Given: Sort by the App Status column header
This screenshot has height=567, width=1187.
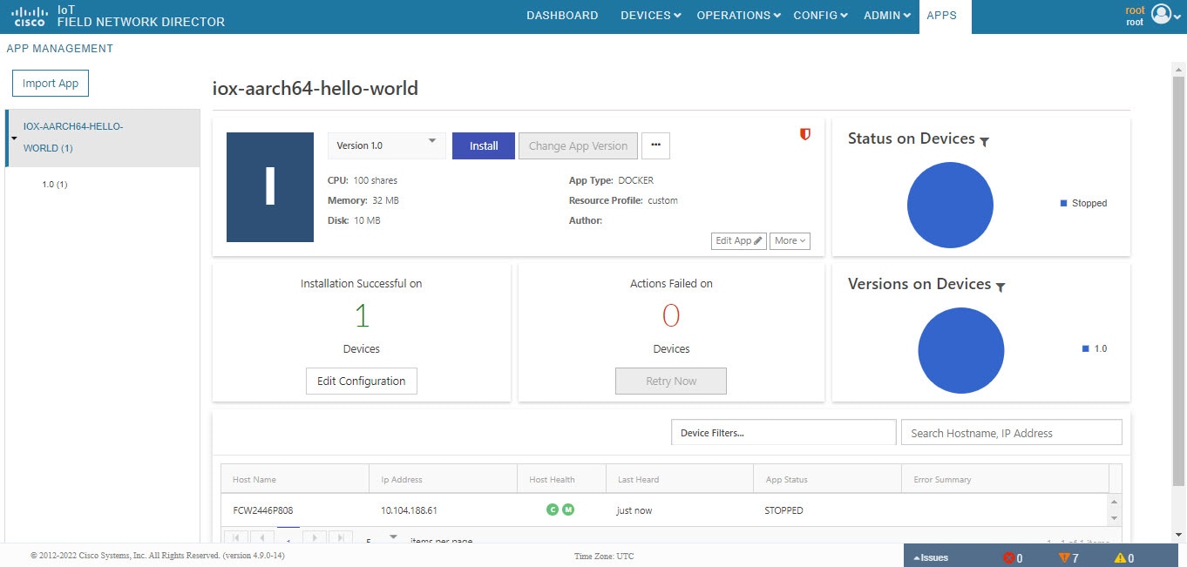Looking at the screenshot, I should click(x=828, y=479).
